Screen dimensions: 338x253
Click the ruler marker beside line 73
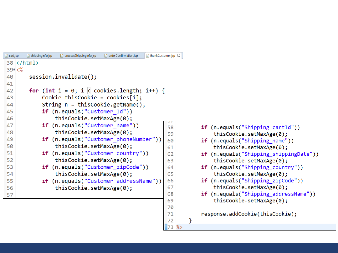pos(166,227)
